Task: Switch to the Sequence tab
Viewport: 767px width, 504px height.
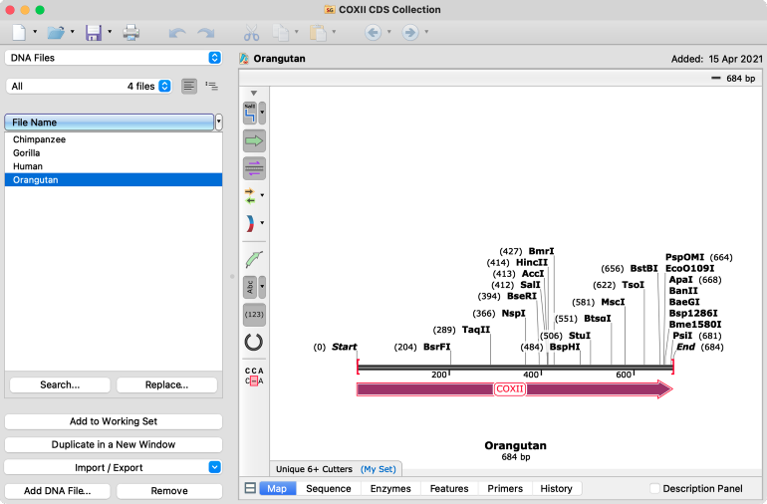Action: point(329,488)
